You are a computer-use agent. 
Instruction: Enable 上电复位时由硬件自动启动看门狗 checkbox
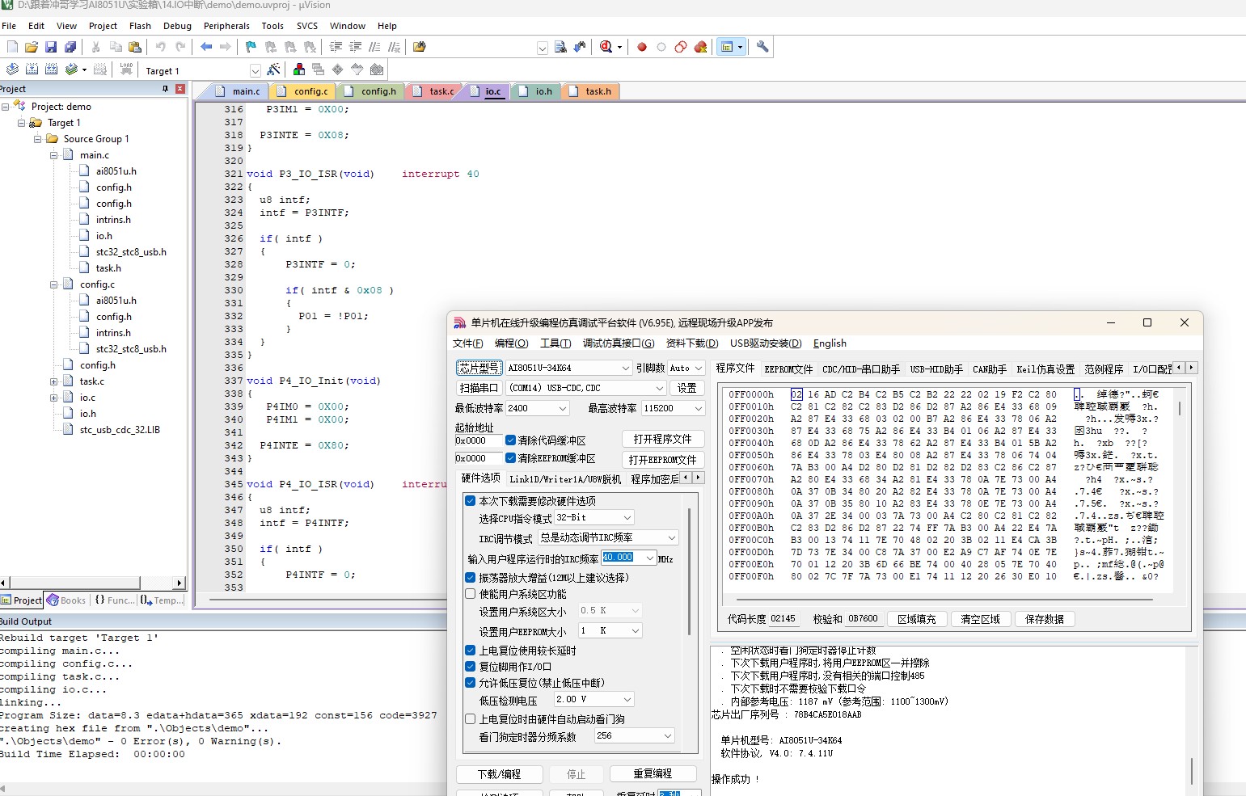470,719
